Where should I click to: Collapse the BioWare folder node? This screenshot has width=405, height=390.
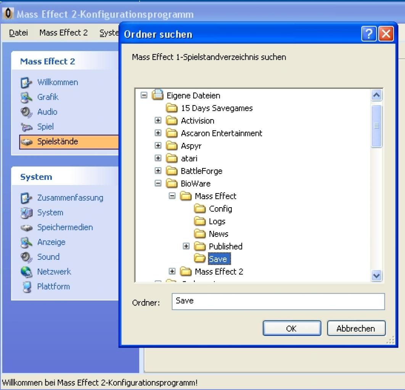click(x=158, y=184)
